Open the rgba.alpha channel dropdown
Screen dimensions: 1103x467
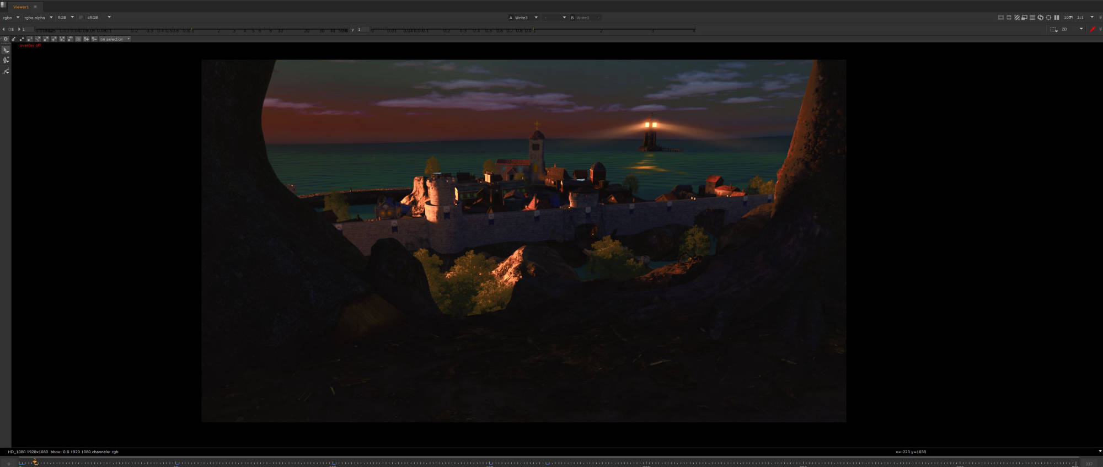pos(38,18)
